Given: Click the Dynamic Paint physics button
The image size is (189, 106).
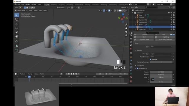Looking at the screenshot, I should [x=144, y=39].
